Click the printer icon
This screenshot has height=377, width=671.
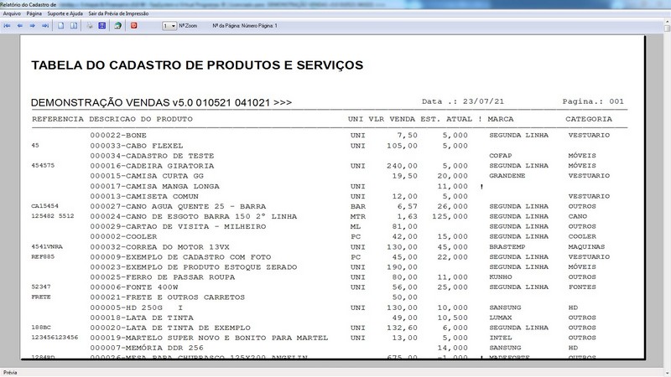click(90, 26)
